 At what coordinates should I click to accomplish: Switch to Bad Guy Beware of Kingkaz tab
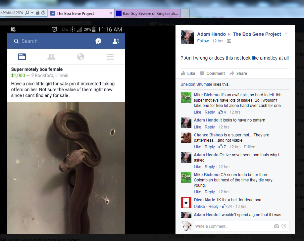click(x=148, y=13)
